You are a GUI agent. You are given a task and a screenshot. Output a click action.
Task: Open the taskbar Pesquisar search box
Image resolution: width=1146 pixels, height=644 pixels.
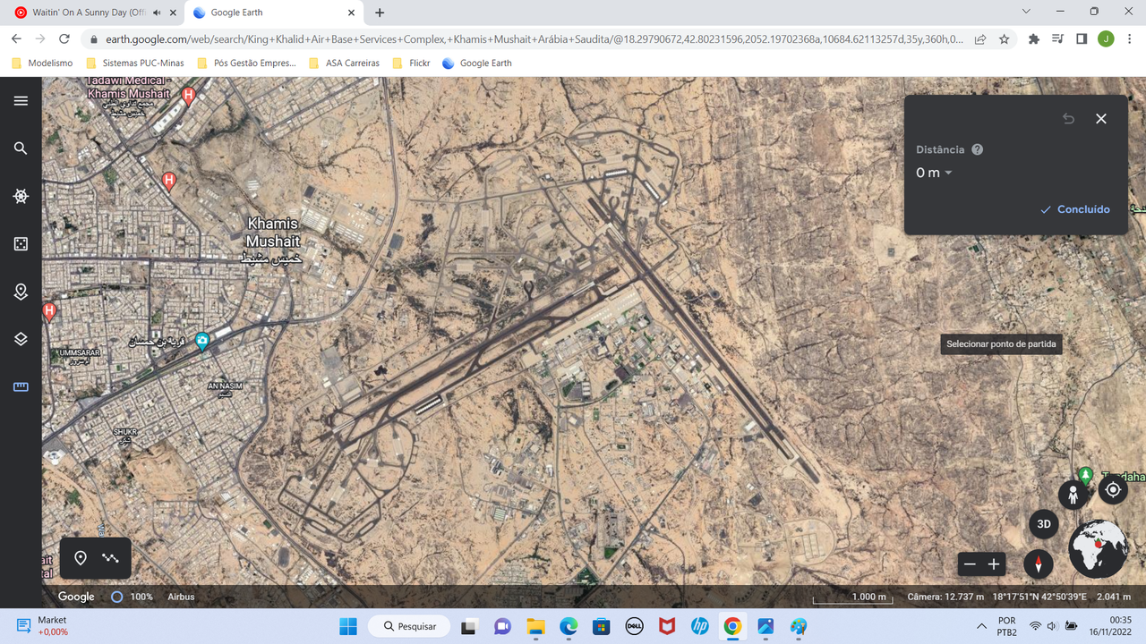click(x=410, y=627)
